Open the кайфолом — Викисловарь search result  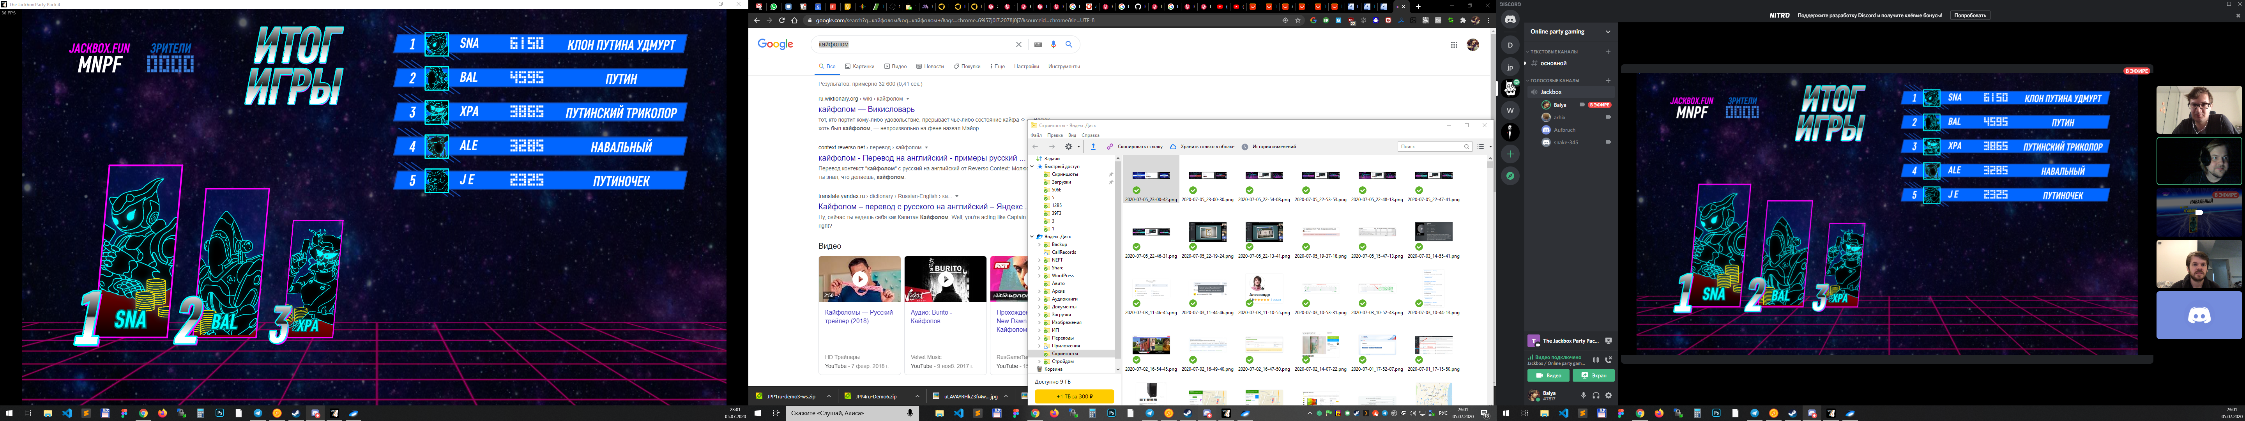(x=866, y=110)
